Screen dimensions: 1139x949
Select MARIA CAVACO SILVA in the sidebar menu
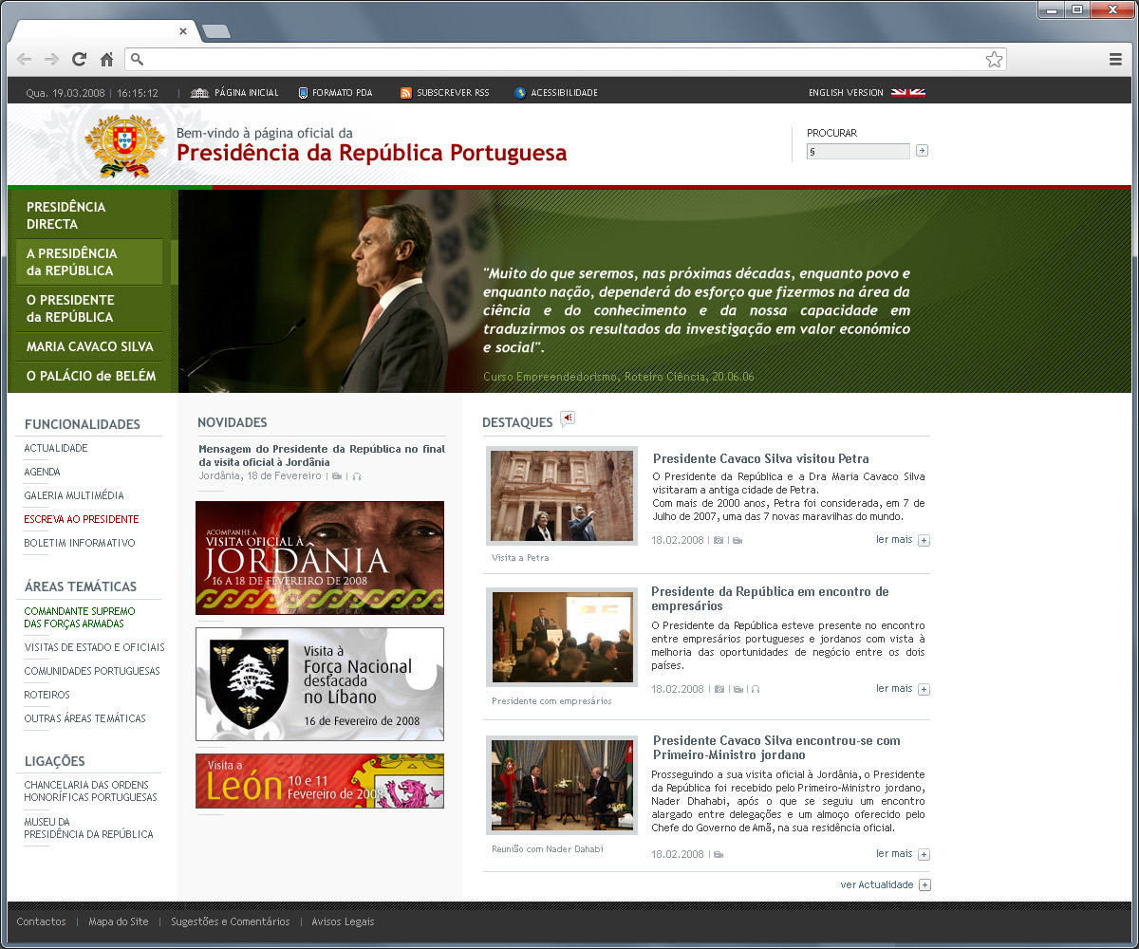88,347
